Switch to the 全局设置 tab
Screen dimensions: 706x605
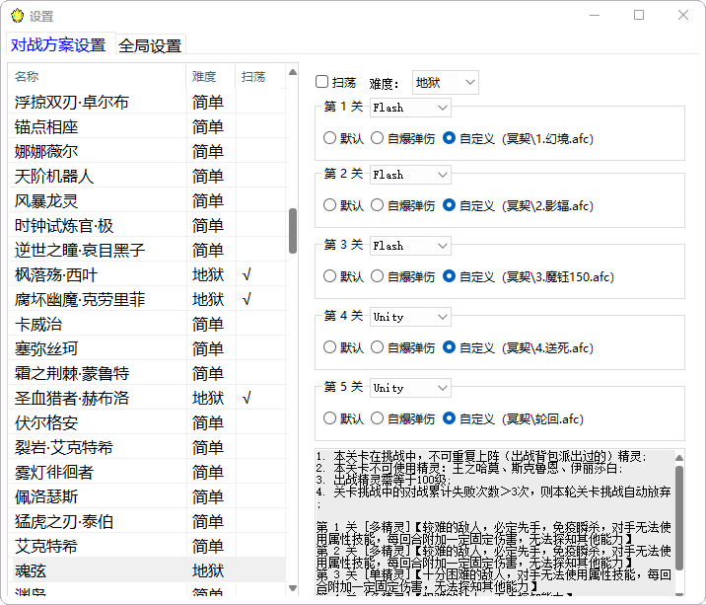point(150,45)
